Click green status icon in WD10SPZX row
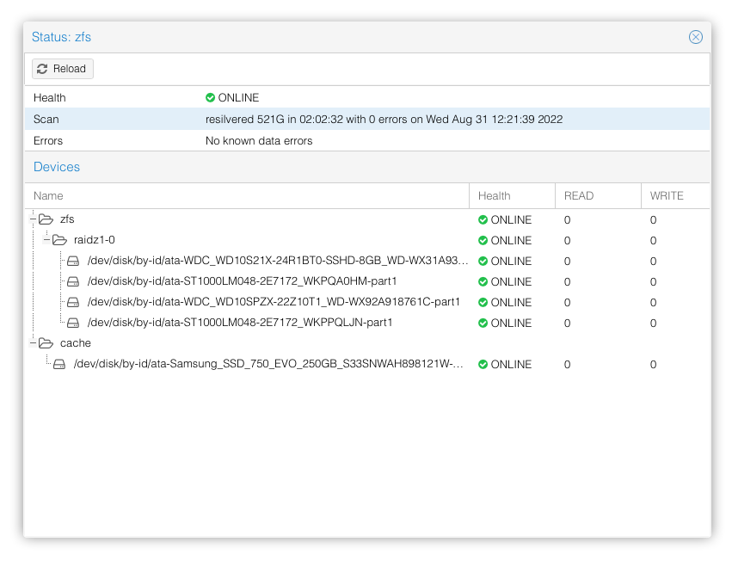 pyautogui.click(x=483, y=302)
